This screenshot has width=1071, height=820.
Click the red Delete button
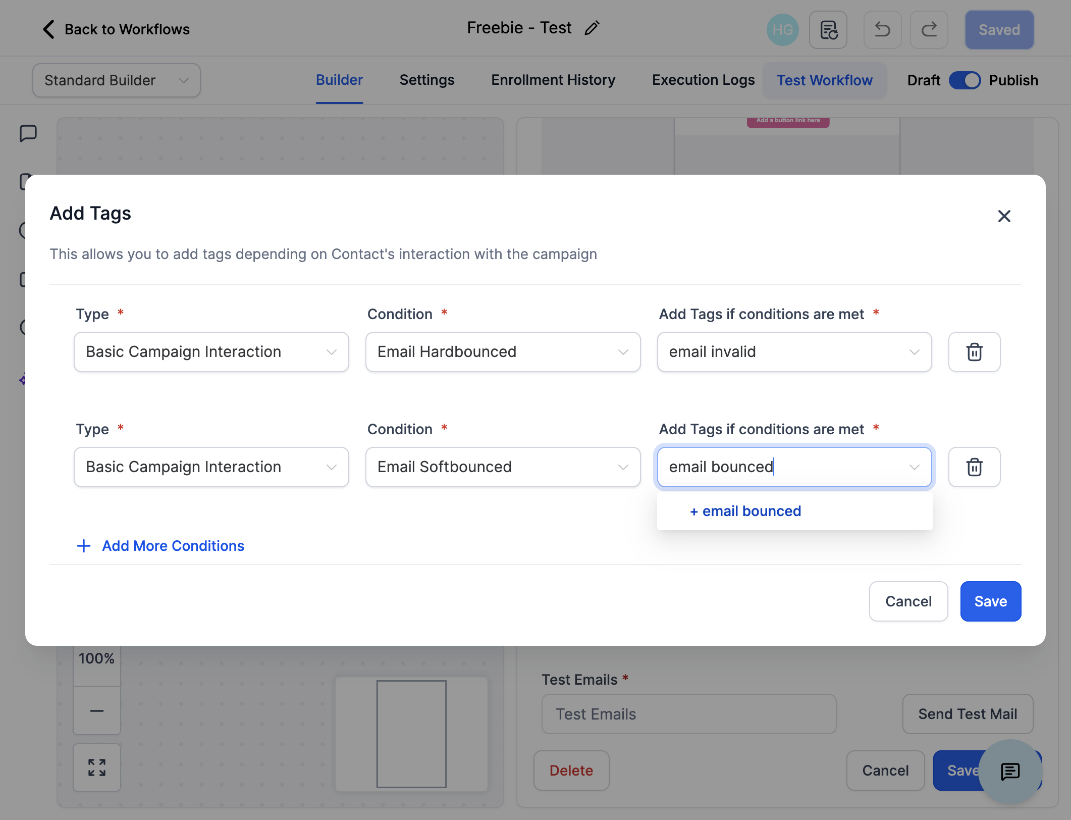coord(571,771)
